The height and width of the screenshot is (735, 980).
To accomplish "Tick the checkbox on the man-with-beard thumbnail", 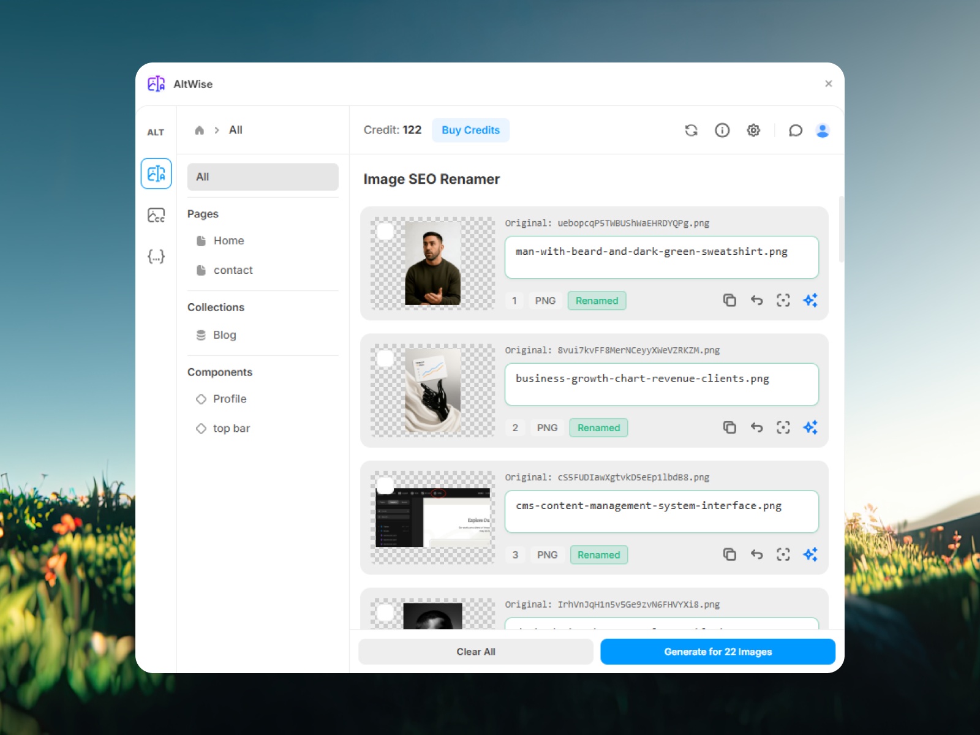I will point(386,232).
